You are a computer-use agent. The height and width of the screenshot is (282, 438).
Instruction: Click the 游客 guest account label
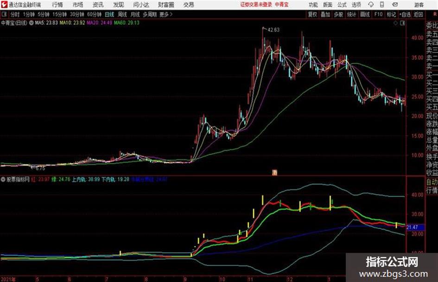point(419,5)
